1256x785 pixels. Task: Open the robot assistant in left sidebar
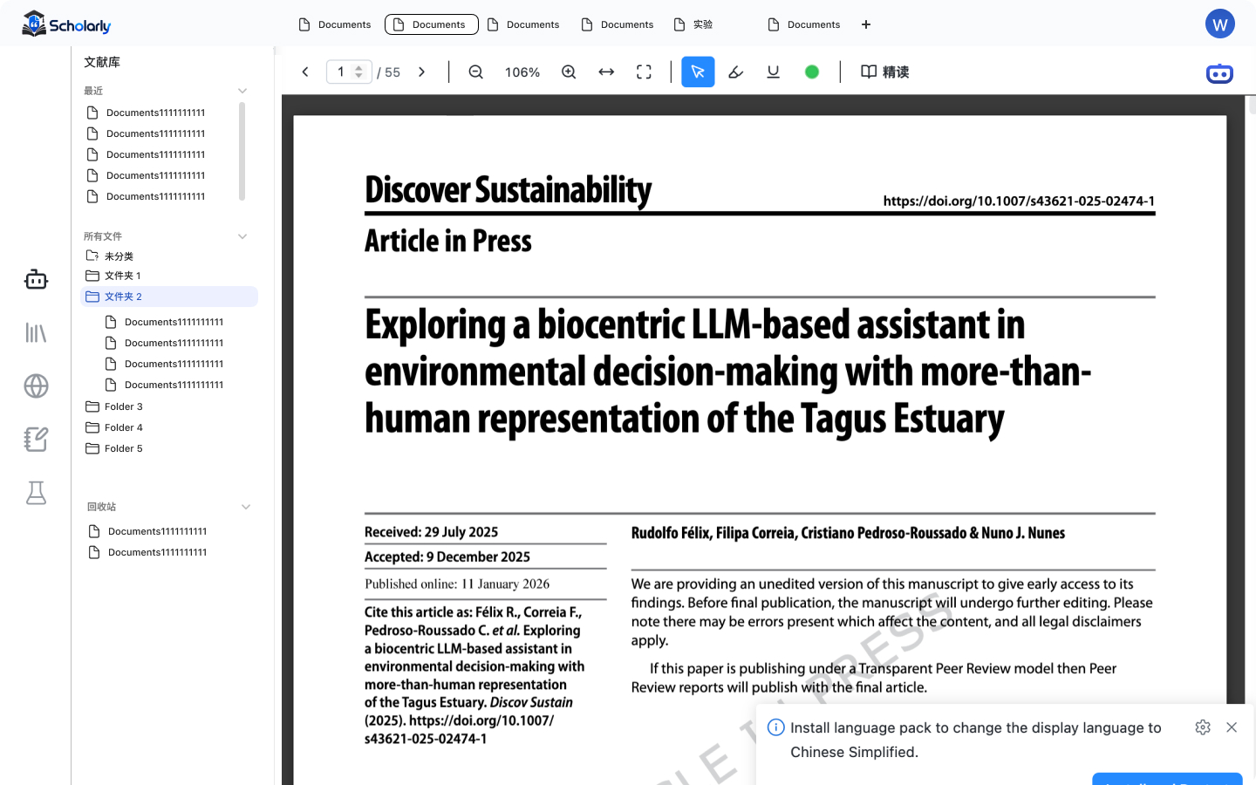pos(36,279)
